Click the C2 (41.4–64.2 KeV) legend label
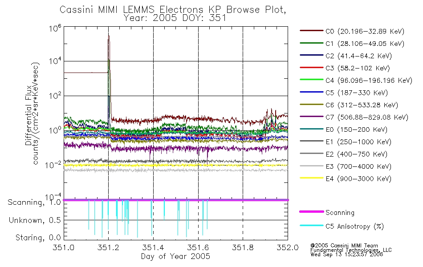Image resolution: width=423 pixels, height=267 pixels. click(x=358, y=56)
